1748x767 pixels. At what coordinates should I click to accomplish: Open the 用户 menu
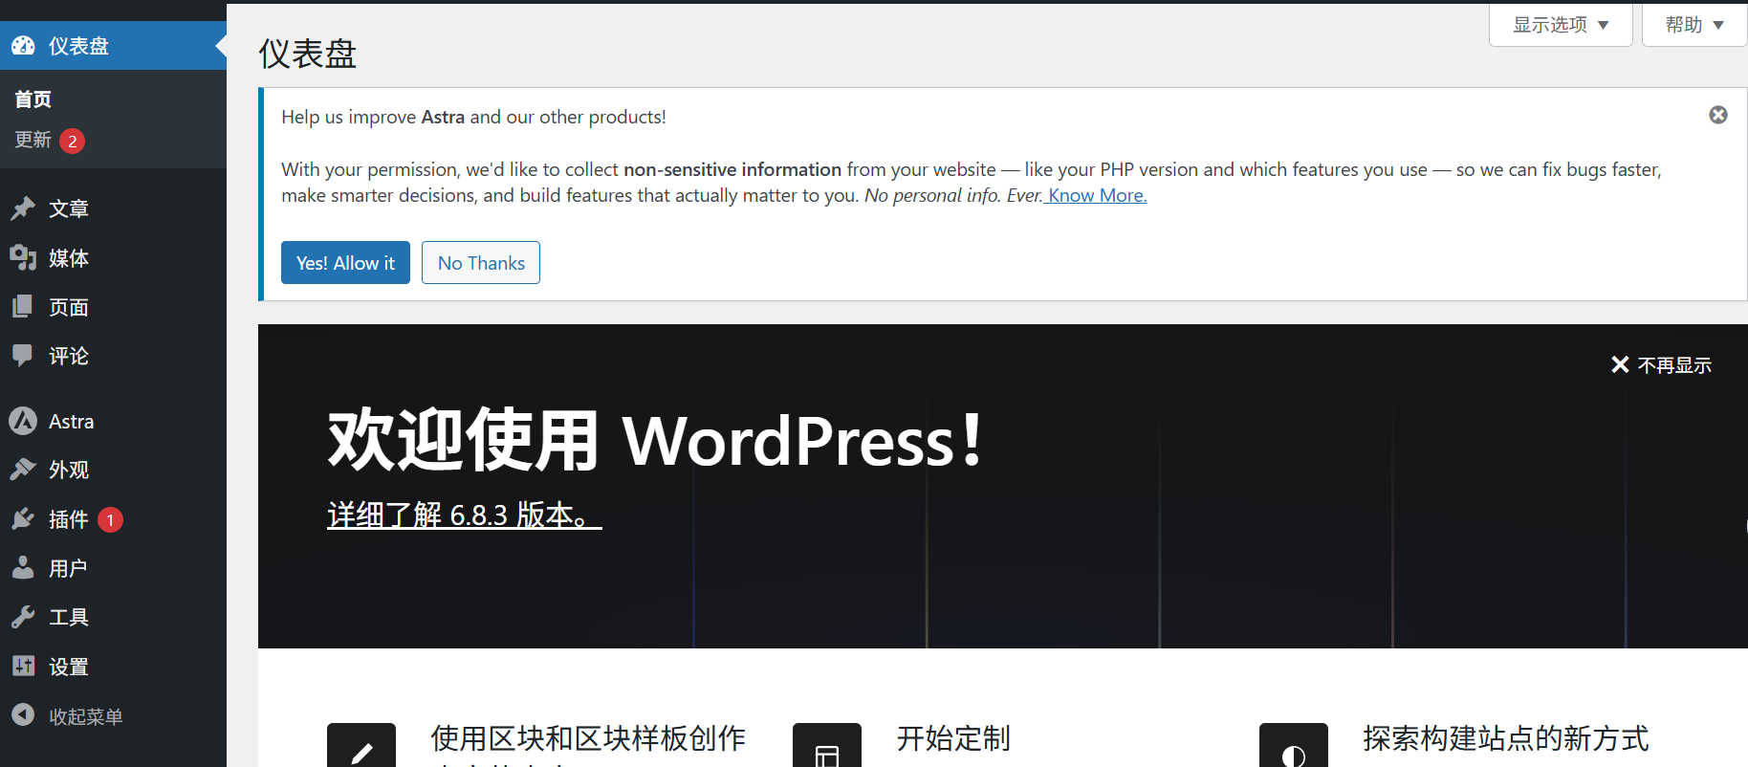(113, 568)
